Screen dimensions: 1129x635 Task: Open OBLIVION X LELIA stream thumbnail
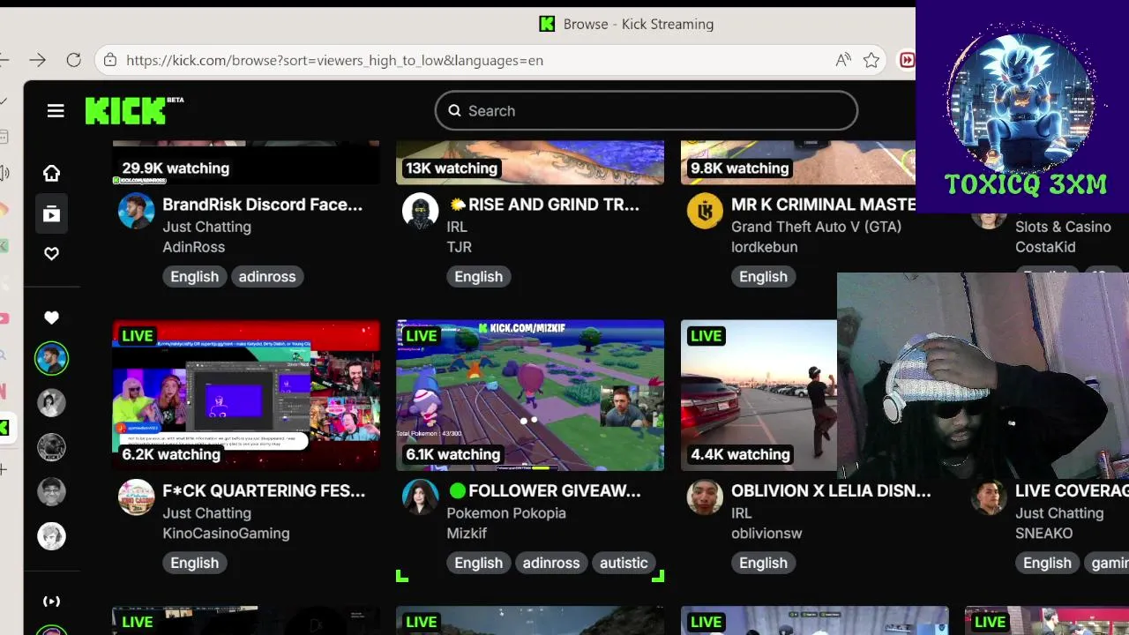coord(759,395)
